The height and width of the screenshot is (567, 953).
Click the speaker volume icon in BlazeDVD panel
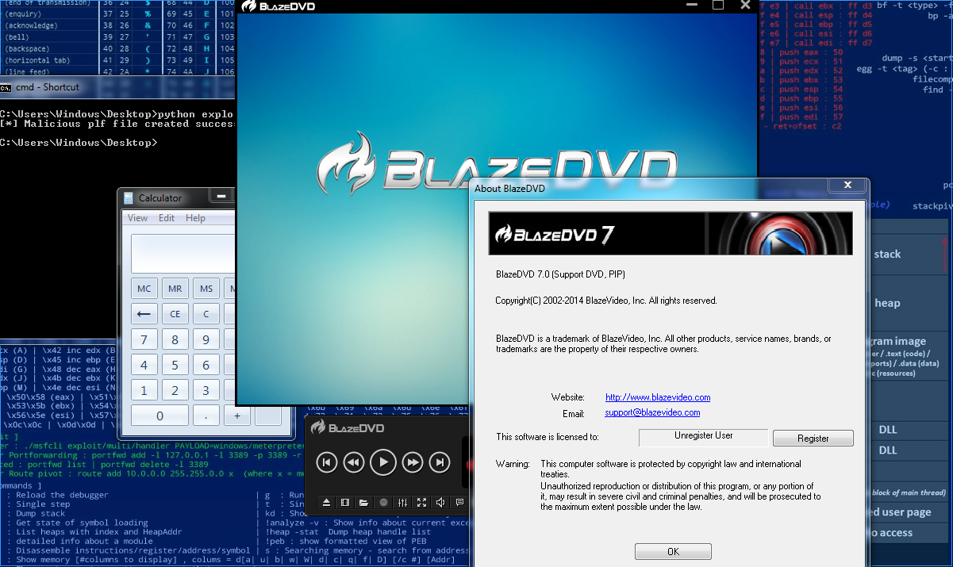pos(440,502)
